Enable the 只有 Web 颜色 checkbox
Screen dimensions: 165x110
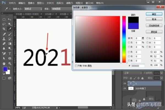76,66
